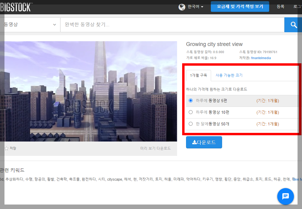The height and width of the screenshot is (209, 302).
Task: Click the '요금제 및 가격 책정 보기' button
Action: click(x=240, y=6)
